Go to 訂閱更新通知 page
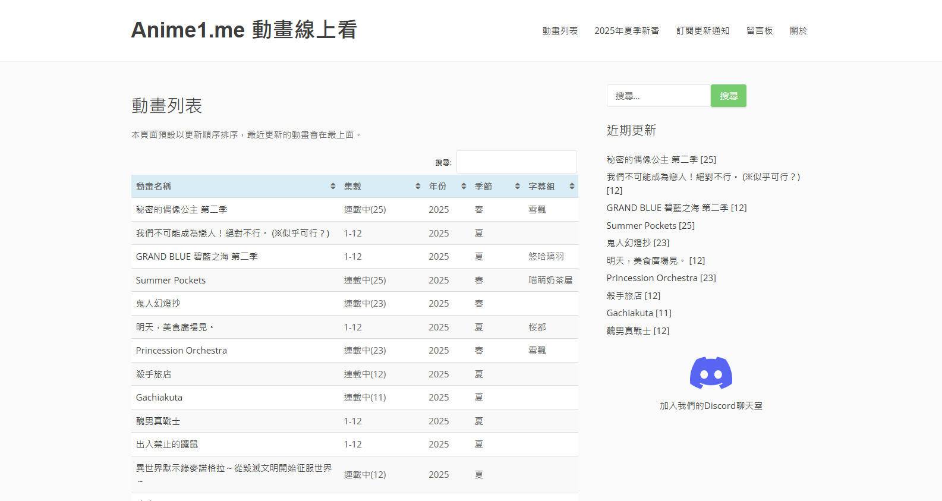The width and height of the screenshot is (942, 501). tap(702, 31)
